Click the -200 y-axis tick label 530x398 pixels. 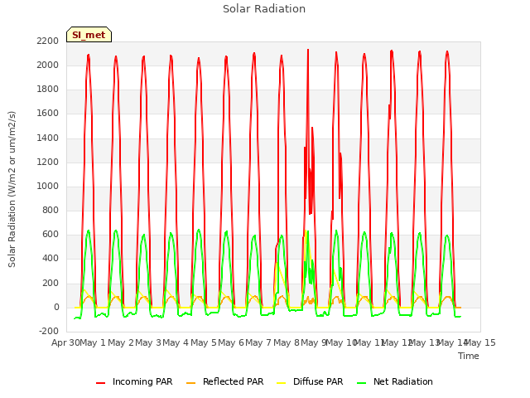coord(49,332)
